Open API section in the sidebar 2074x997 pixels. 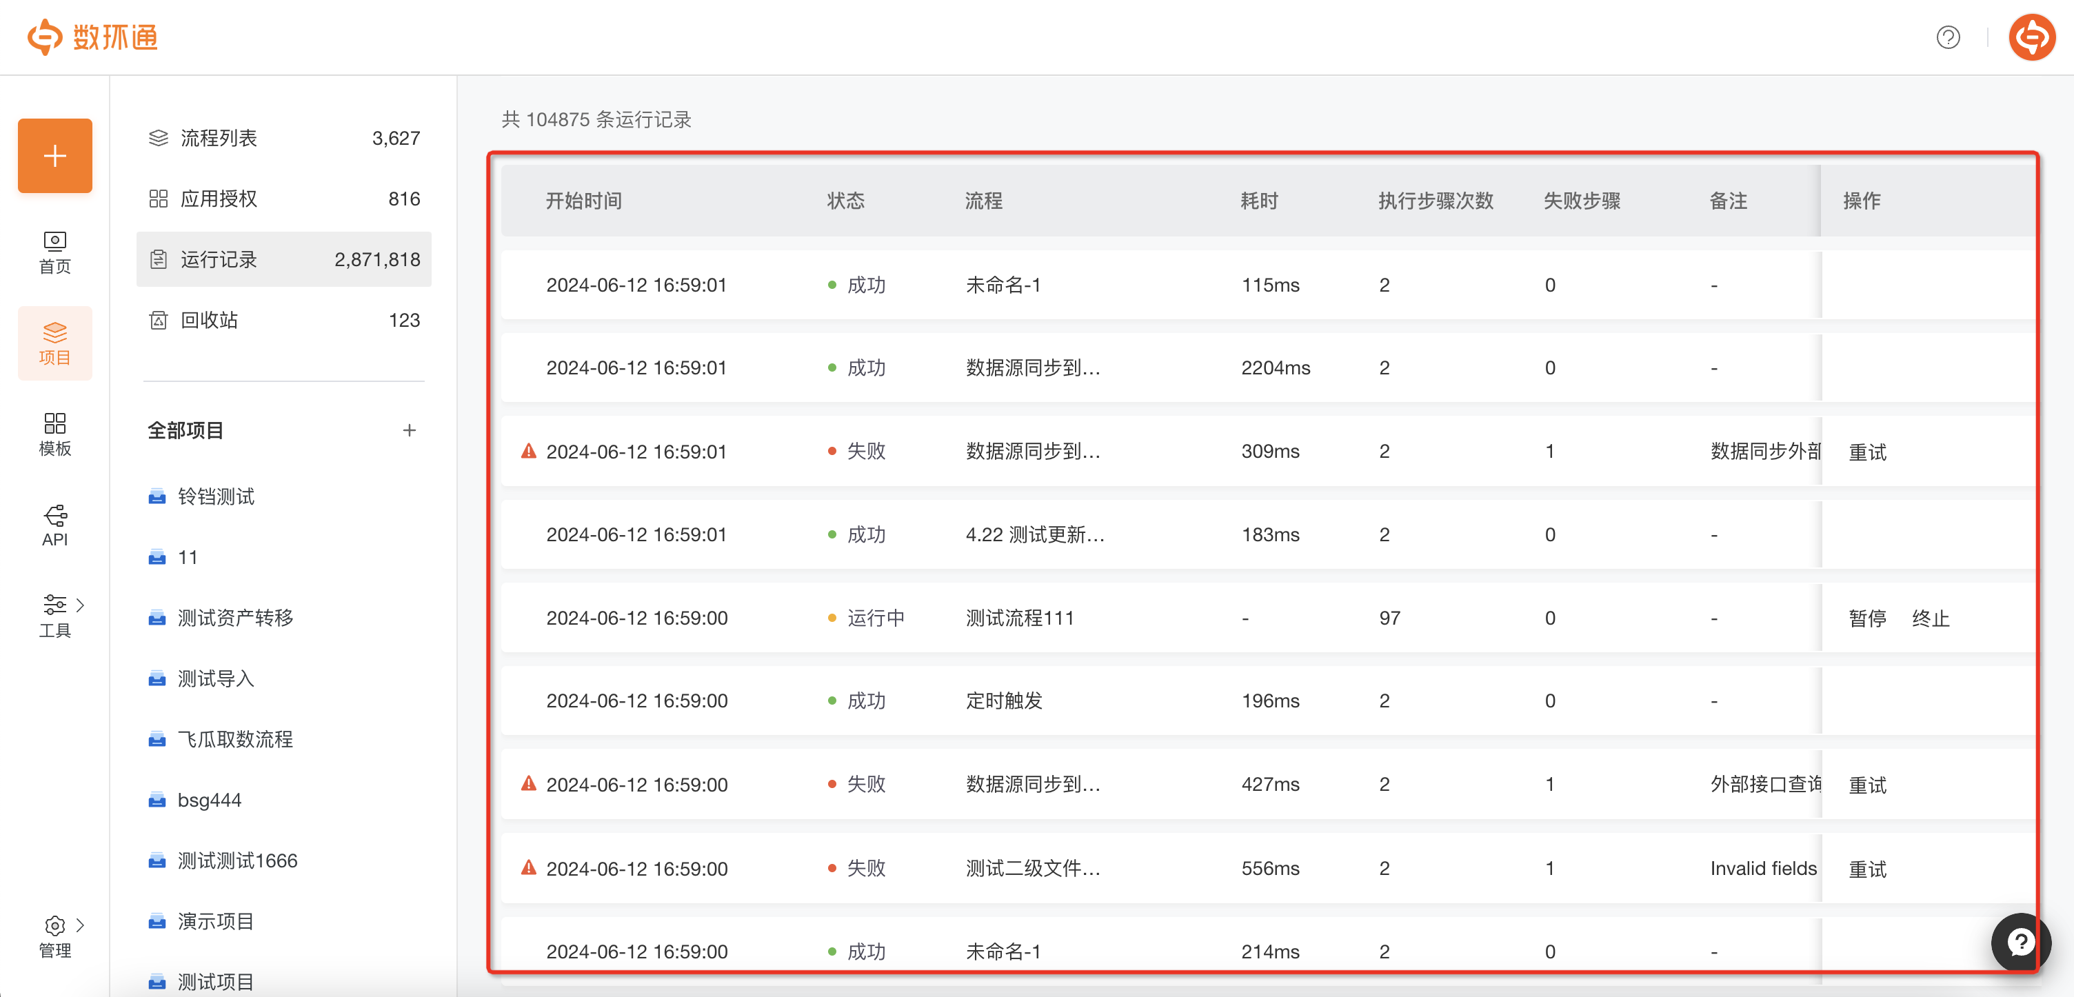54,526
